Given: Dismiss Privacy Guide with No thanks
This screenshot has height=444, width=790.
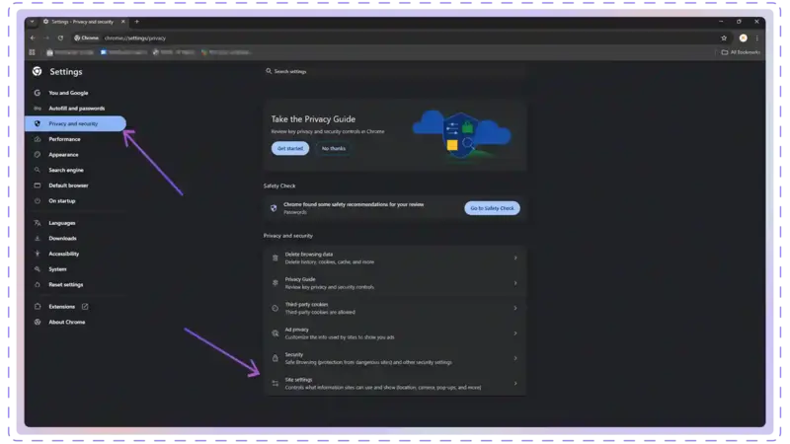Looking at the screenshot, I should click(x=334, y=149).
